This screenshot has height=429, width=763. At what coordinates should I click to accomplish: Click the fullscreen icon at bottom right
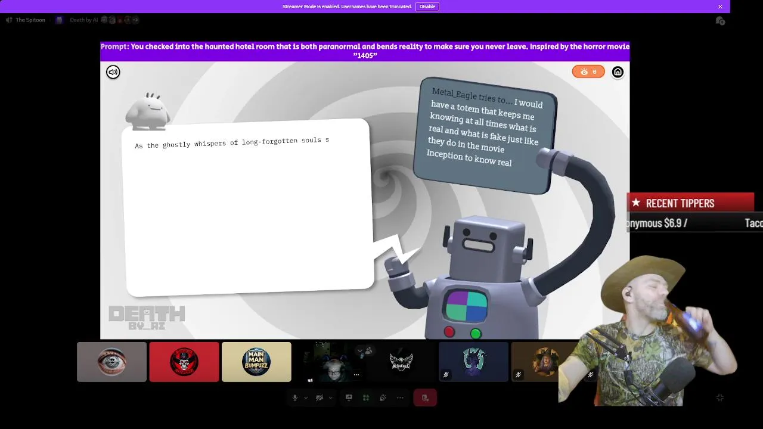(x=719, y=398)
